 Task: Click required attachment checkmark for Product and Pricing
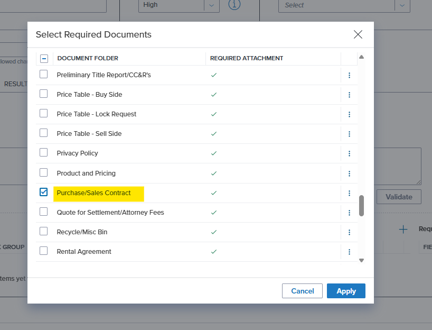coord(214,173)
